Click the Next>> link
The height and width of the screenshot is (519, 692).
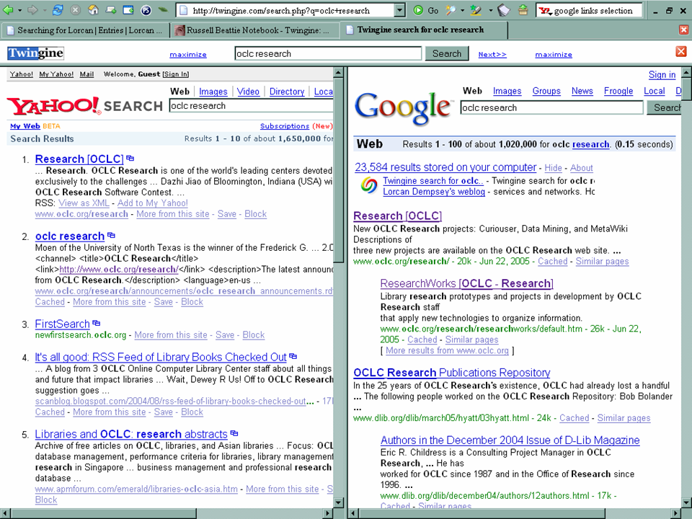[x=492, y=54]
